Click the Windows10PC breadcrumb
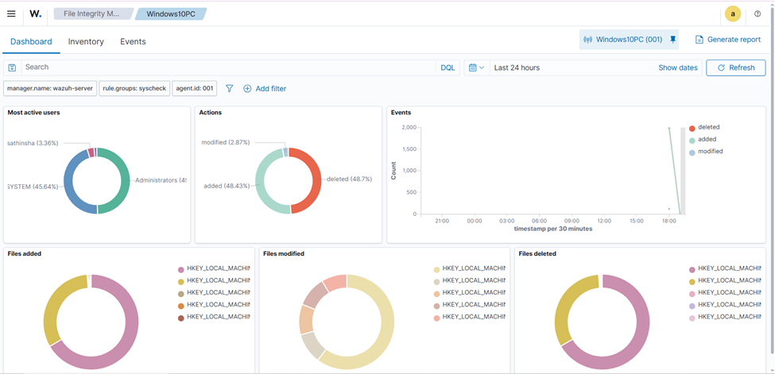The width and height of the screenshot is (775, 374). [x=171, y=13]
